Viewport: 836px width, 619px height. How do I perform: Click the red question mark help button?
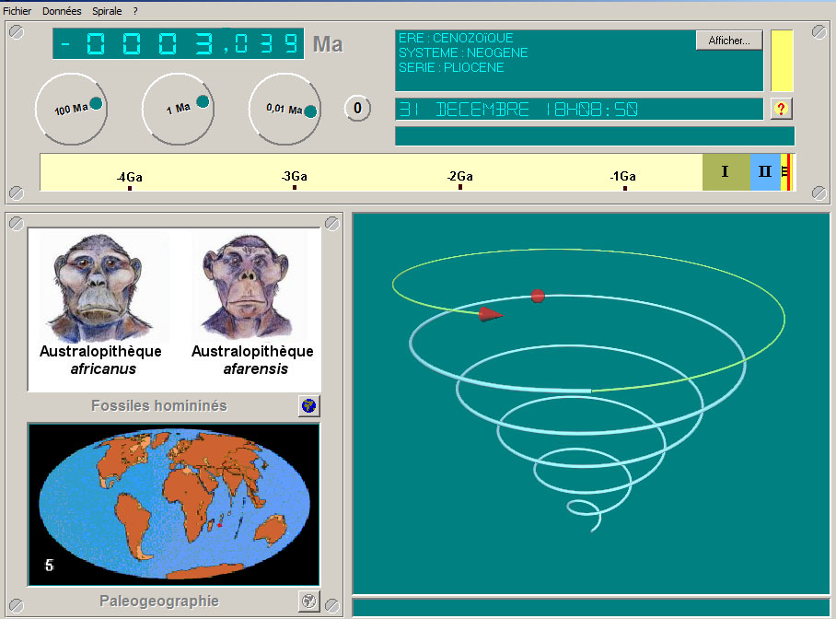click(x=781, y=109)
